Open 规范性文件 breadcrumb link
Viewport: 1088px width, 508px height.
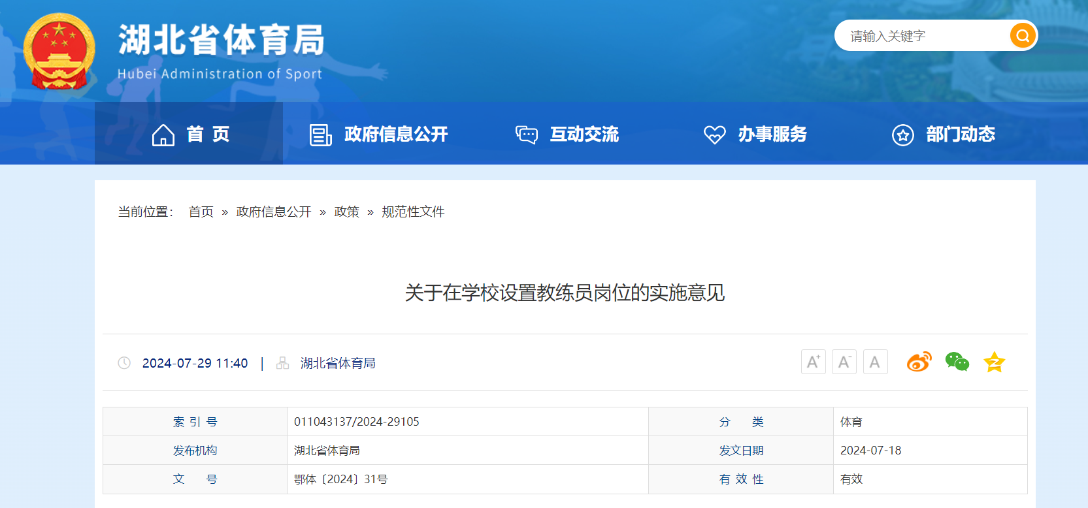click(413, 212)
